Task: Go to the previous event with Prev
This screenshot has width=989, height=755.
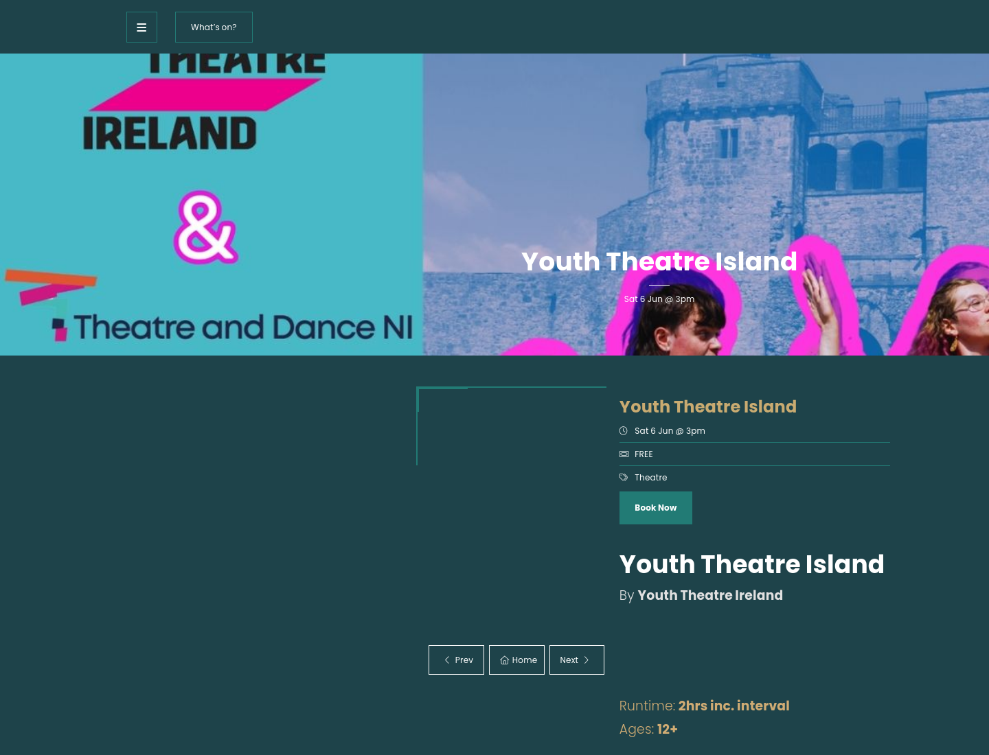Action: (456, 660)
